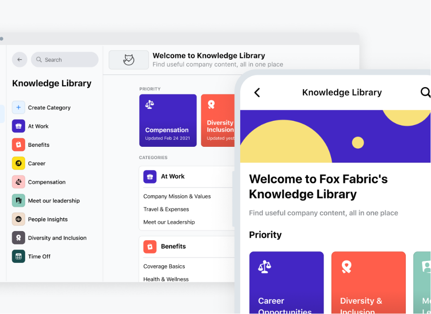Click the Time Off calendar icon in sidebar

pos(18,256)
